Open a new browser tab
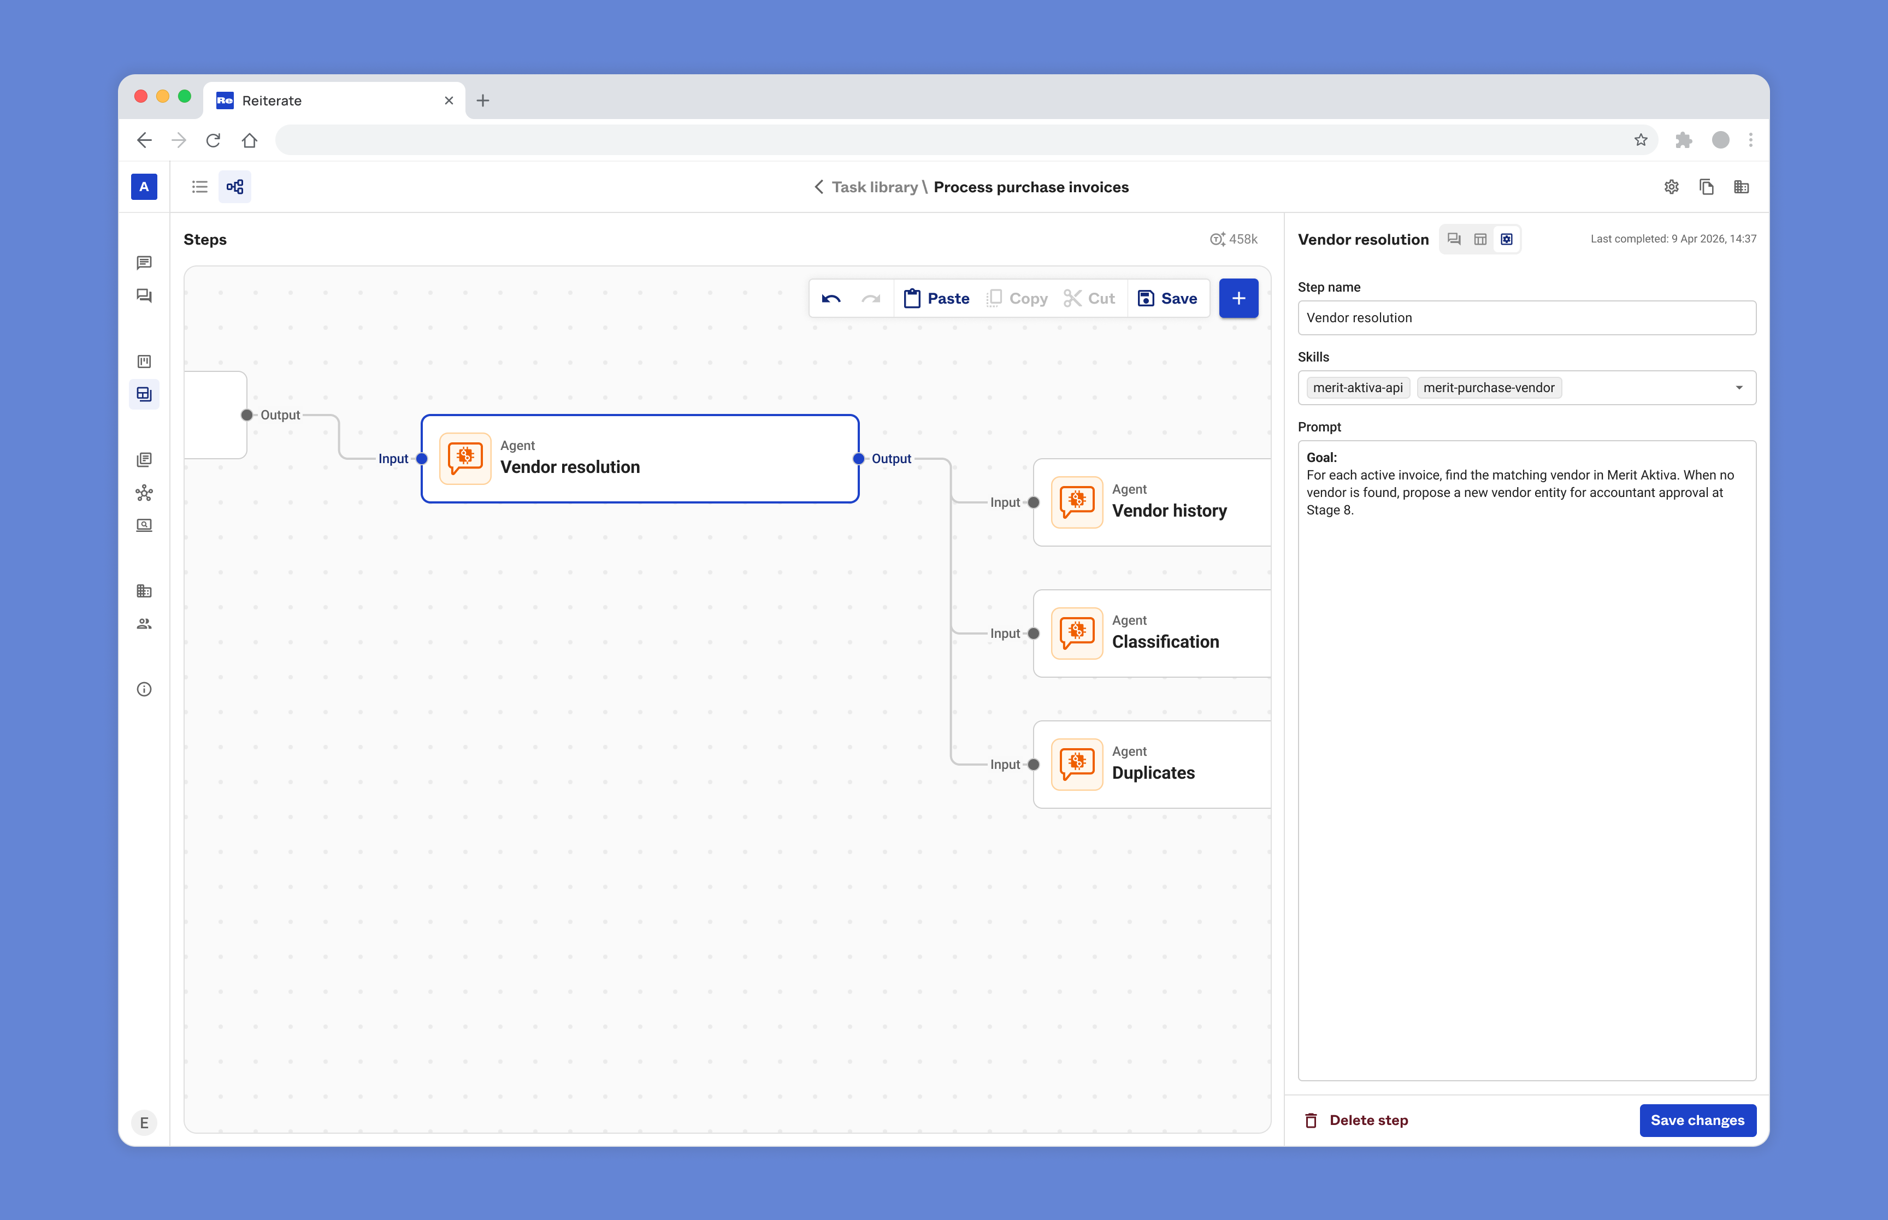The height and width of the screenshot is (1220, 1888). [482, 100]
